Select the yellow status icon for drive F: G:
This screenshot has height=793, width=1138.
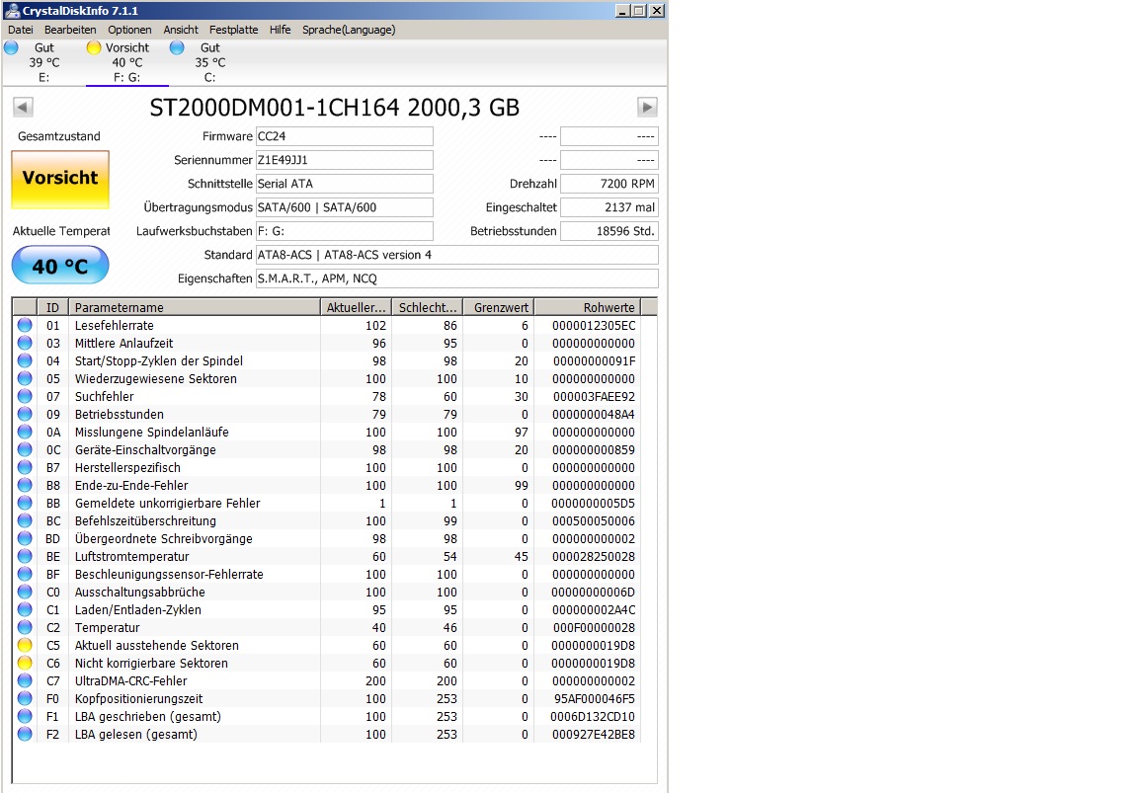94,47
